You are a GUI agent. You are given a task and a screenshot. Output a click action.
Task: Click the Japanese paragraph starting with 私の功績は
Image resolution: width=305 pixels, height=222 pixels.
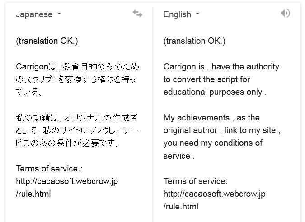[x=77, y=130]
